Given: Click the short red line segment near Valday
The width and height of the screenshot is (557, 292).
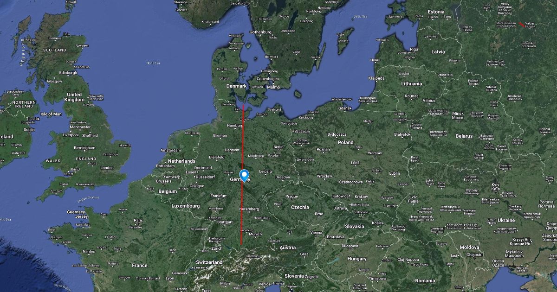Looking at the screenshot, I should pyautogui.click(x=522, y=24).
